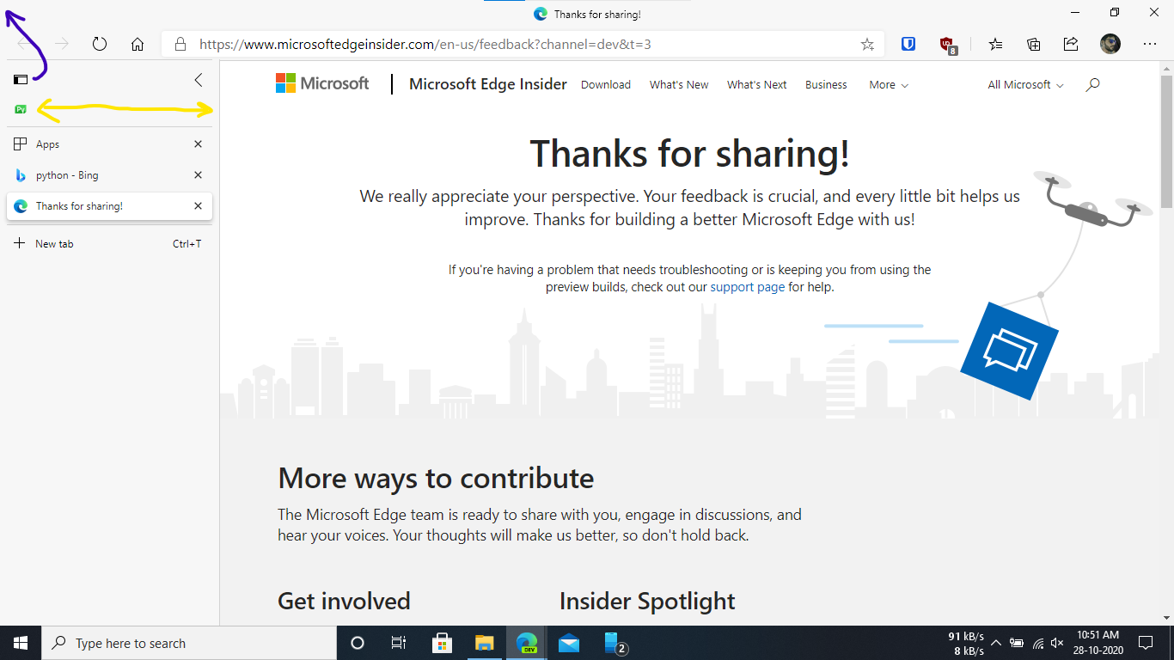Open Collections
This screenshot has width=1174, height=660.
coord(1034,44)
